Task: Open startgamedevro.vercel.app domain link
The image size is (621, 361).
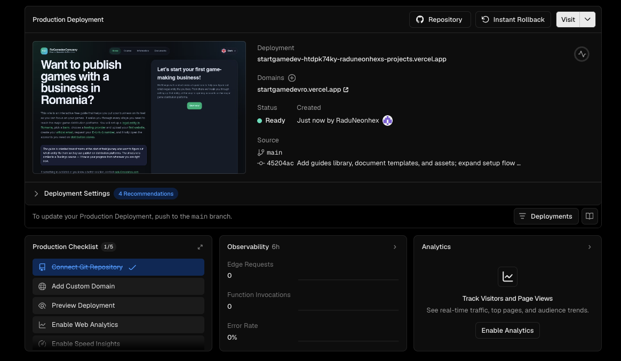Action: 299,90
